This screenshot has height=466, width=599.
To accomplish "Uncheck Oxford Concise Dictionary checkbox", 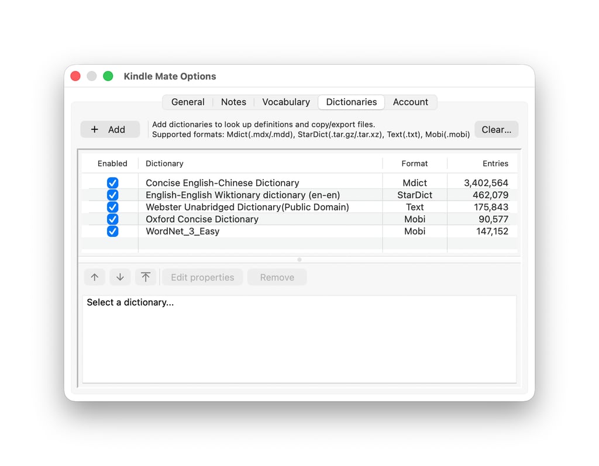I will [x=112, y=219].
